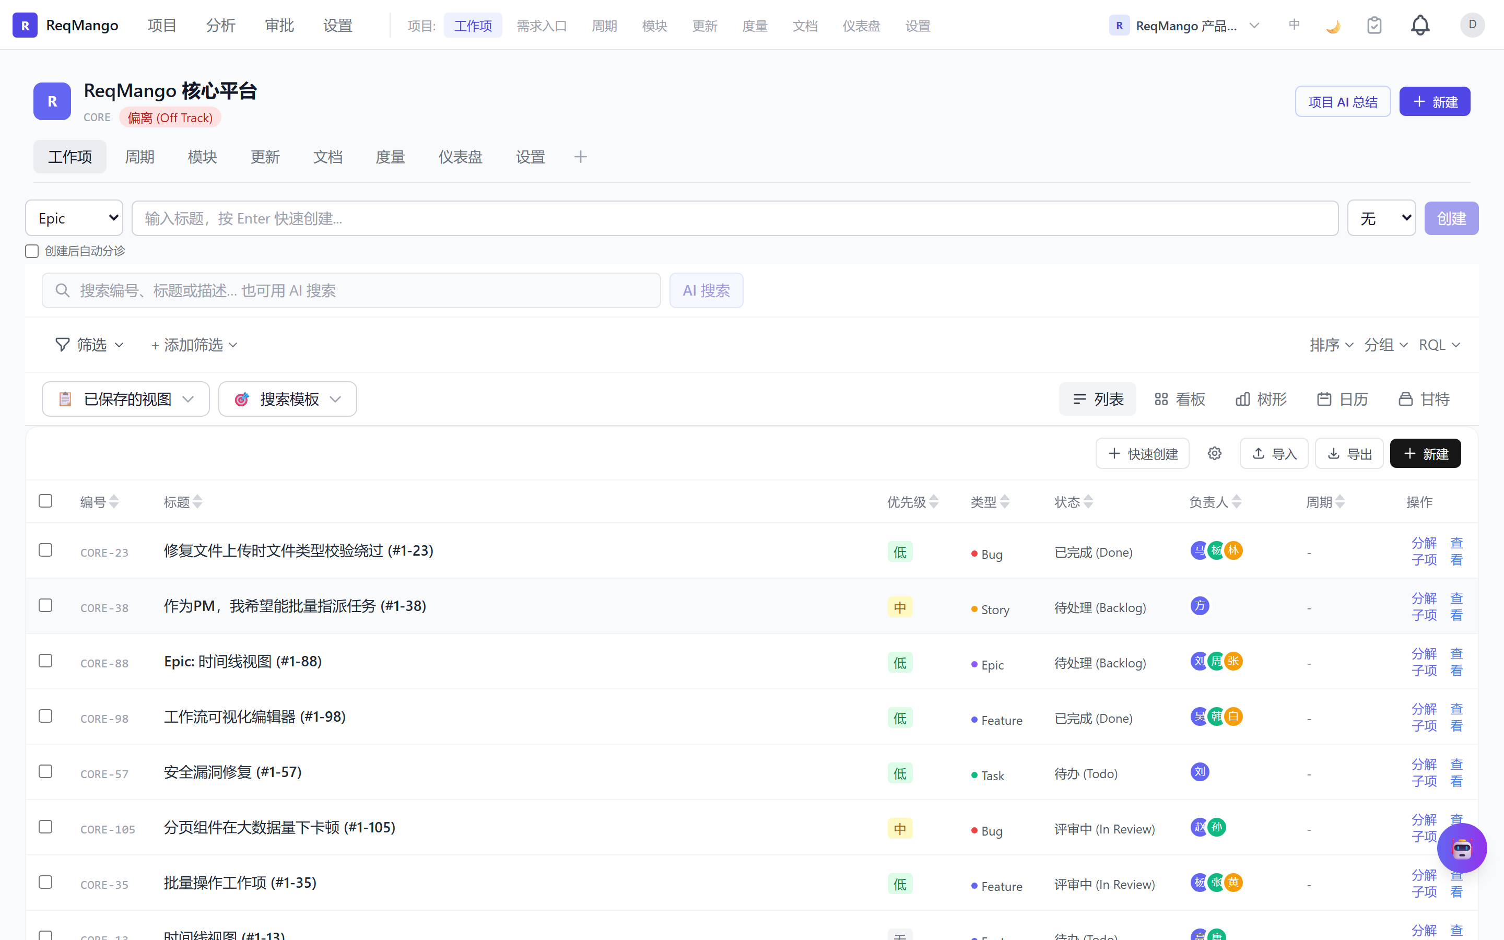Click the AI 搜索 button

point(706,290)
